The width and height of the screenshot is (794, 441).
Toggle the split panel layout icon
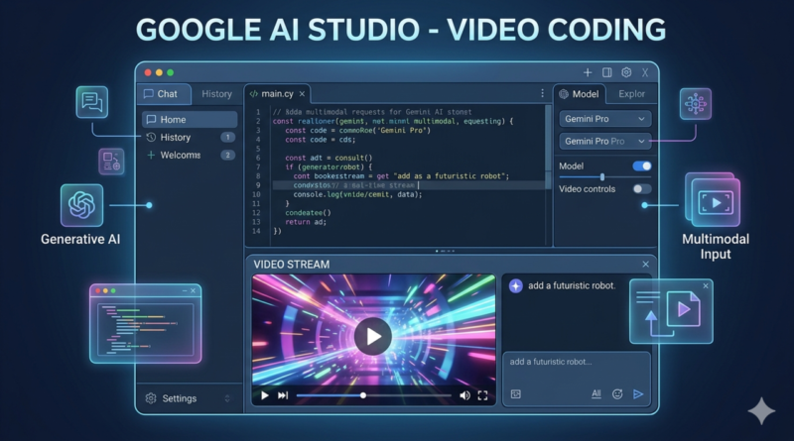[606, 72]
